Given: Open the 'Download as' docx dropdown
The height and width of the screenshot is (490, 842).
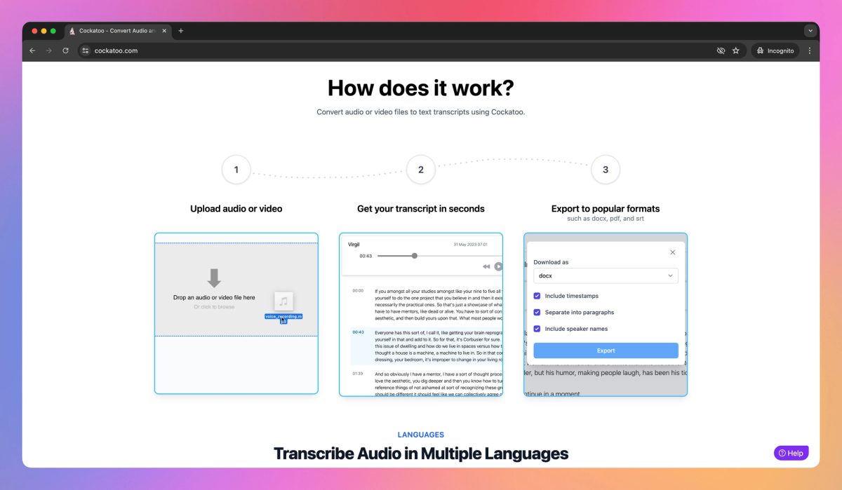Looking at the screenshot, I should pyautogui.click(x=606, y=275).
